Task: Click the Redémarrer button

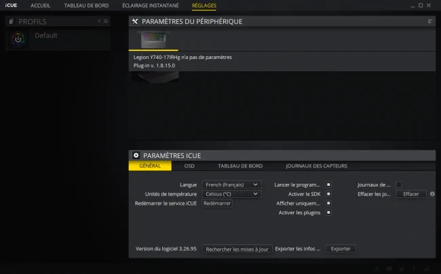Action: pos(217,203)
